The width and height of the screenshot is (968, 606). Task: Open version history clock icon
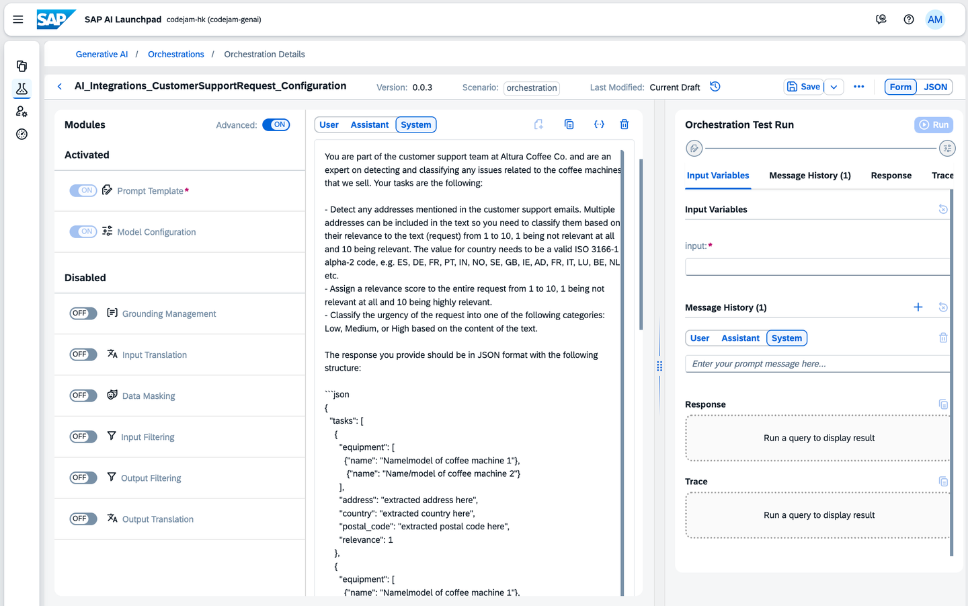715,87
